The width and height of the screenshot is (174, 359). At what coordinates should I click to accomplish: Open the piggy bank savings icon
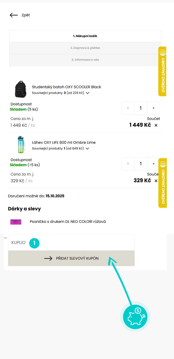(x=135, y=317)
